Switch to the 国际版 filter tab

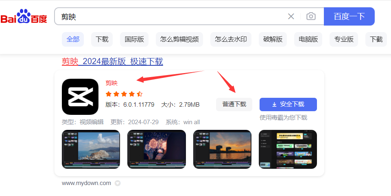click(134, 39)
